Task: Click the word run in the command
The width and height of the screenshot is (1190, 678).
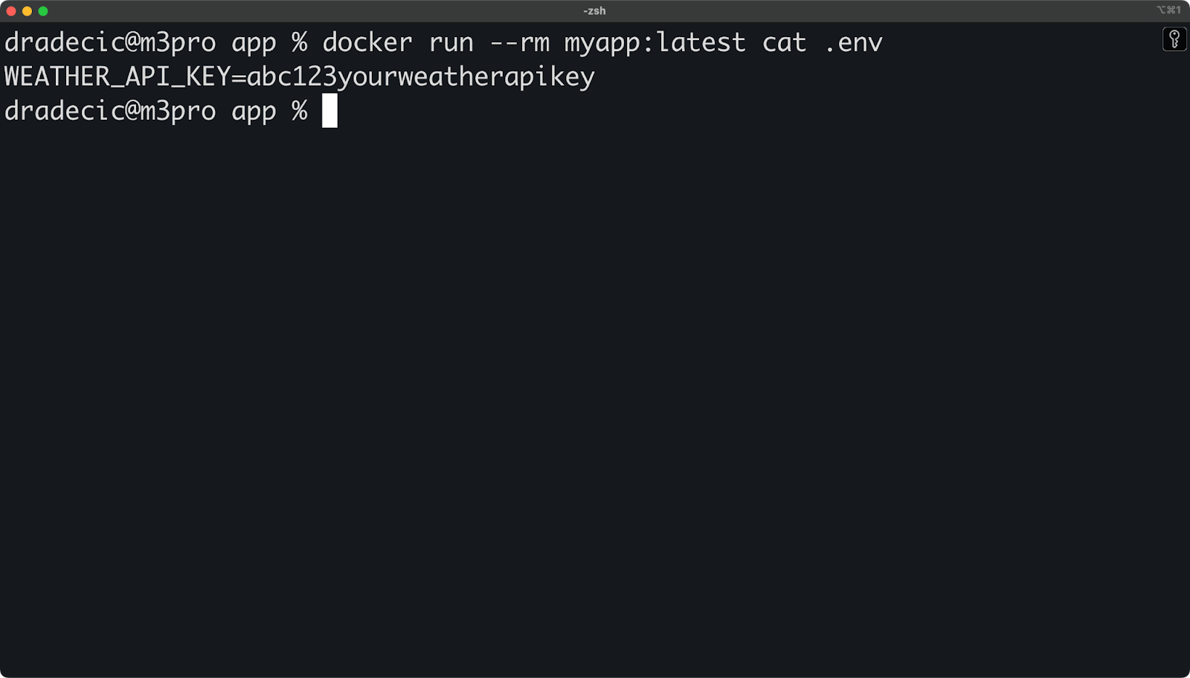Action: [451, 43]
